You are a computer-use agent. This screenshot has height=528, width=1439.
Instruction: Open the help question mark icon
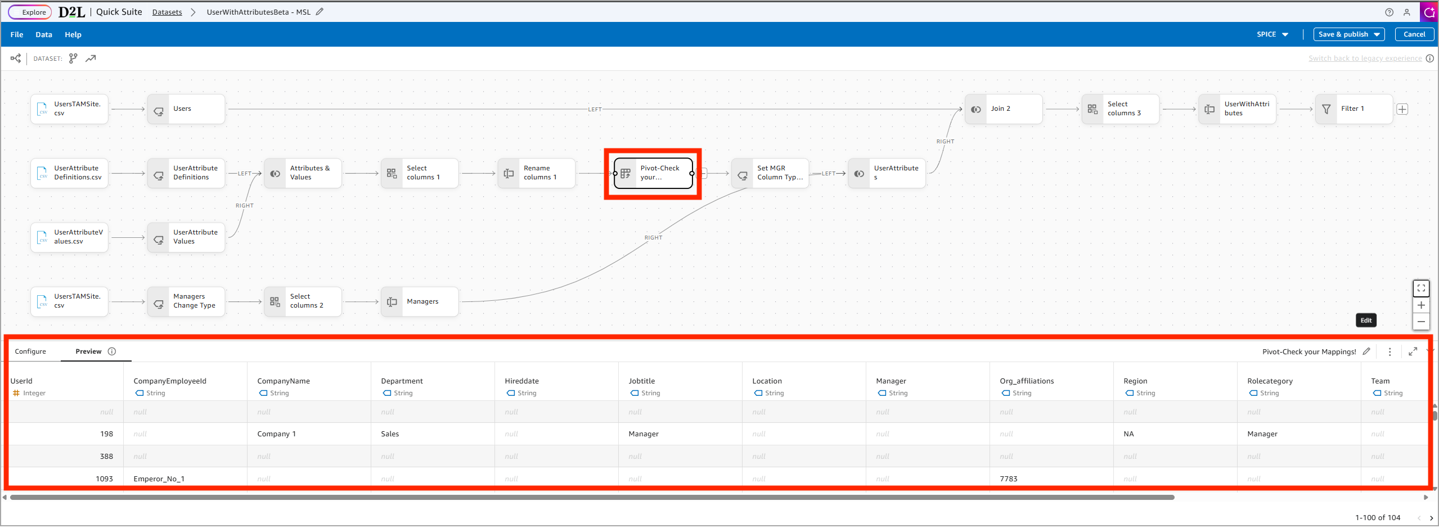click(1389, 12)
